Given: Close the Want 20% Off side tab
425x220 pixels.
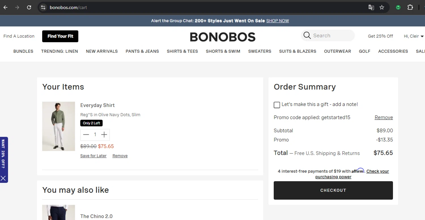Looking at the screenshot, I should [x=3, y=178].
